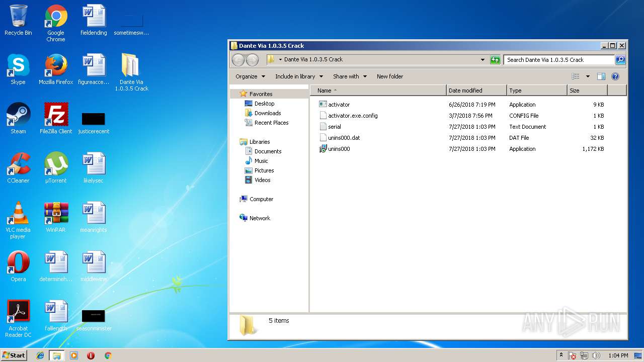644x362 pixels.
Task: Open Include in library menu
Action: [299, 76]
